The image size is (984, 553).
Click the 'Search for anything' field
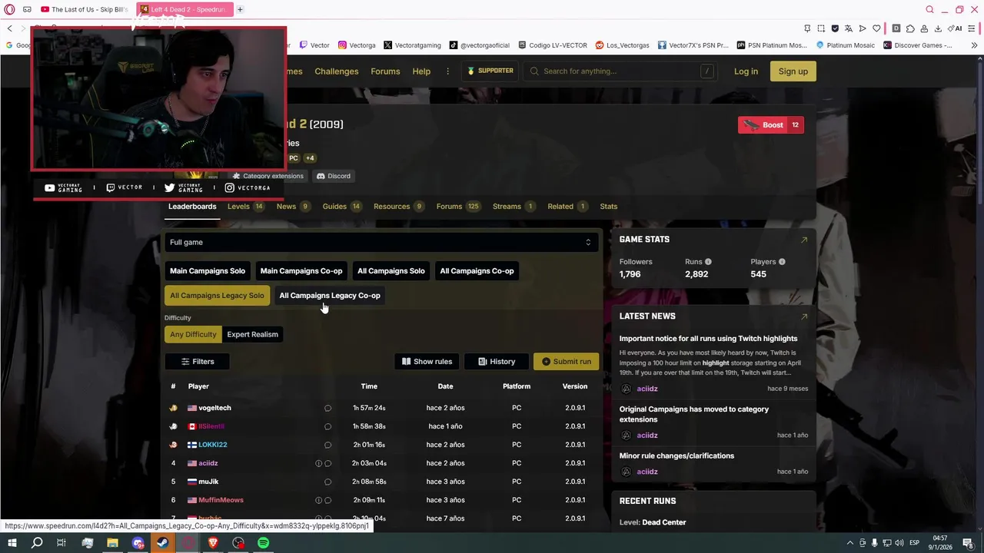(x=620, y=71)
